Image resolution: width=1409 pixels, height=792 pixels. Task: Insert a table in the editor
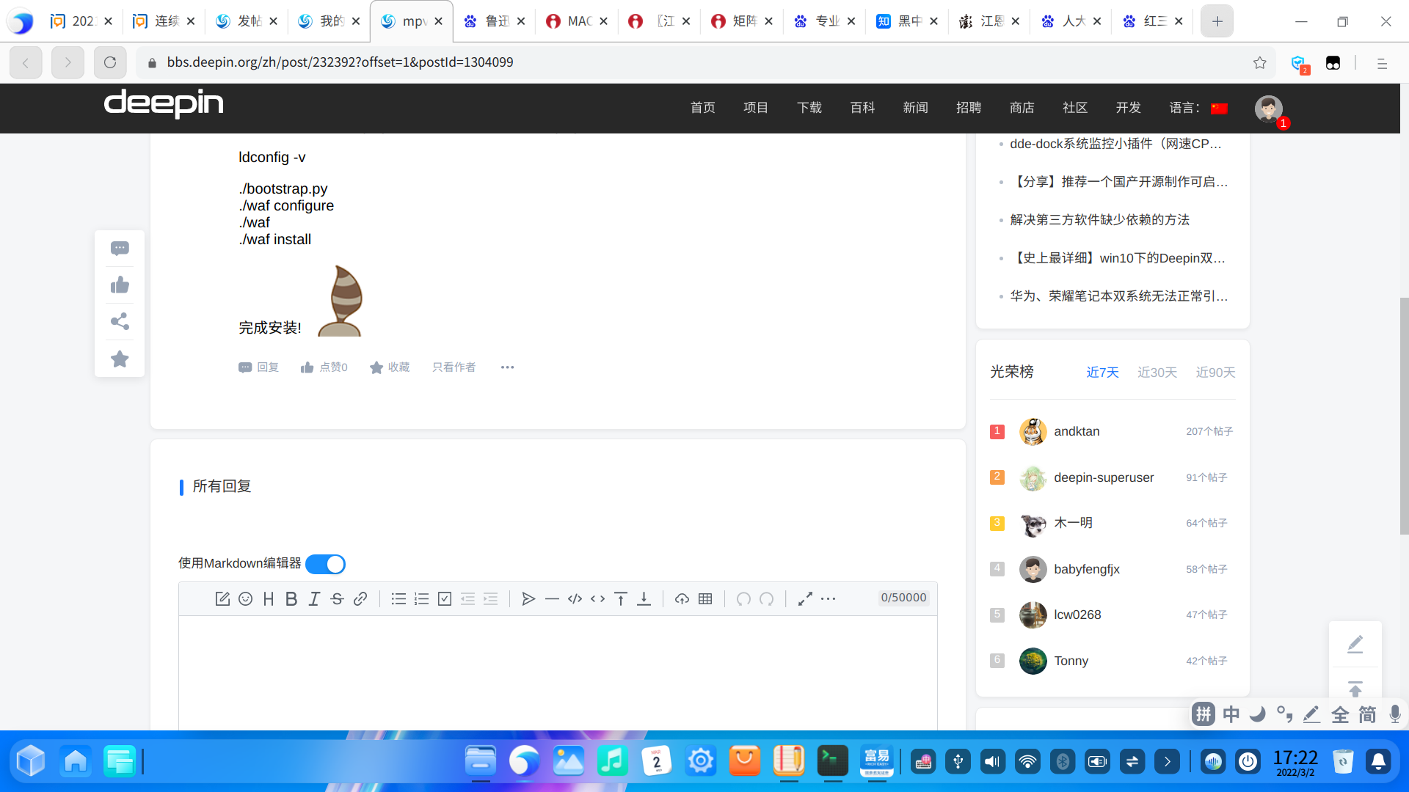tap(705, 599)
